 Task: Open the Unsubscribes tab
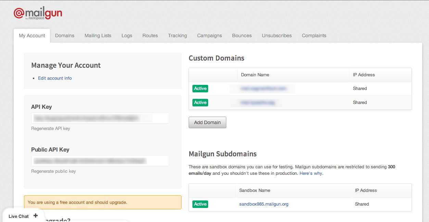click(277, 36)
